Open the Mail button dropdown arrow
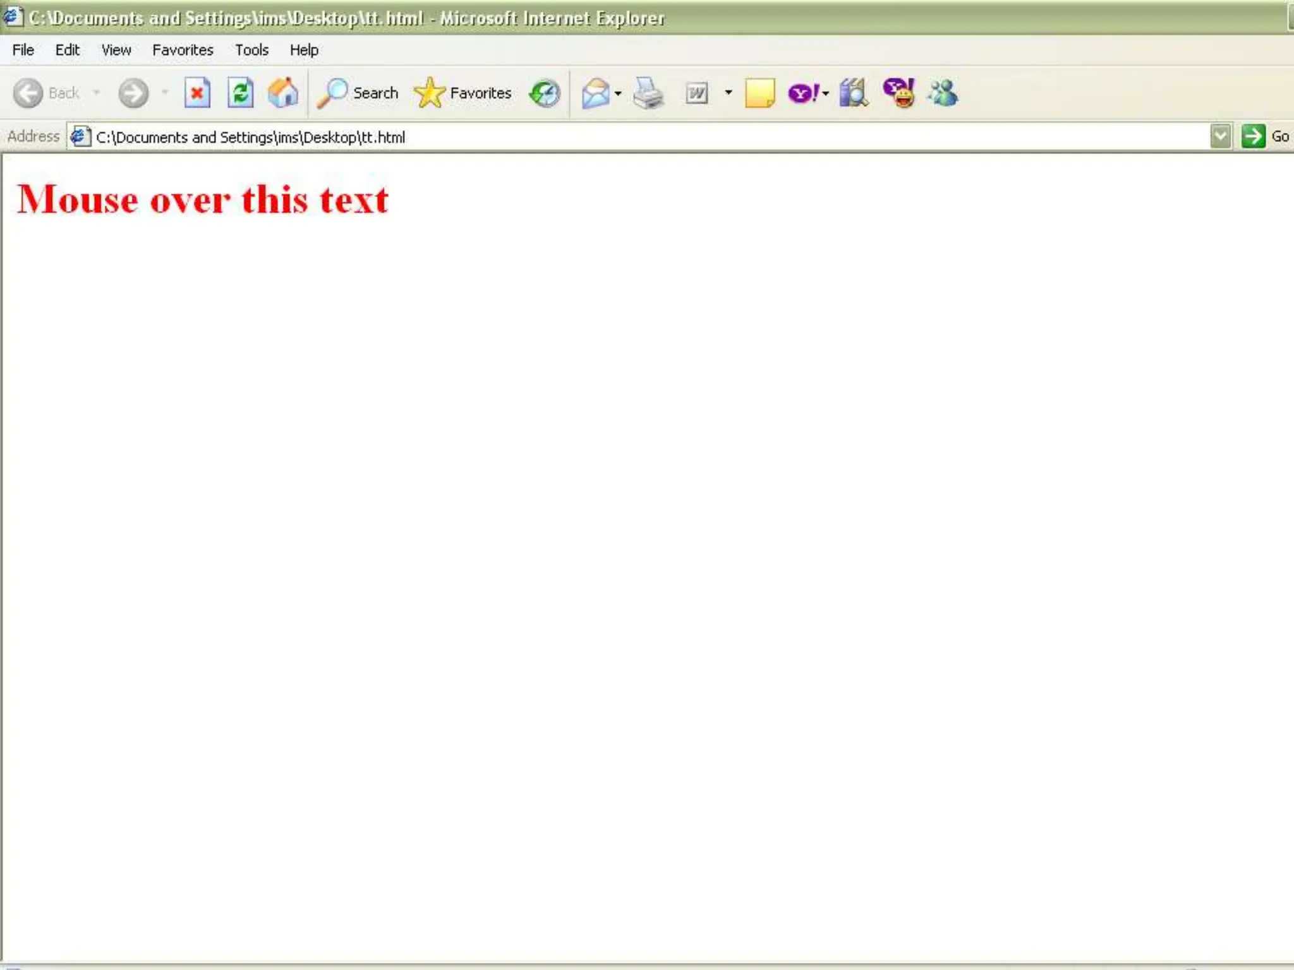This screenshot has width=1294, height=970. tap(618, 93)
